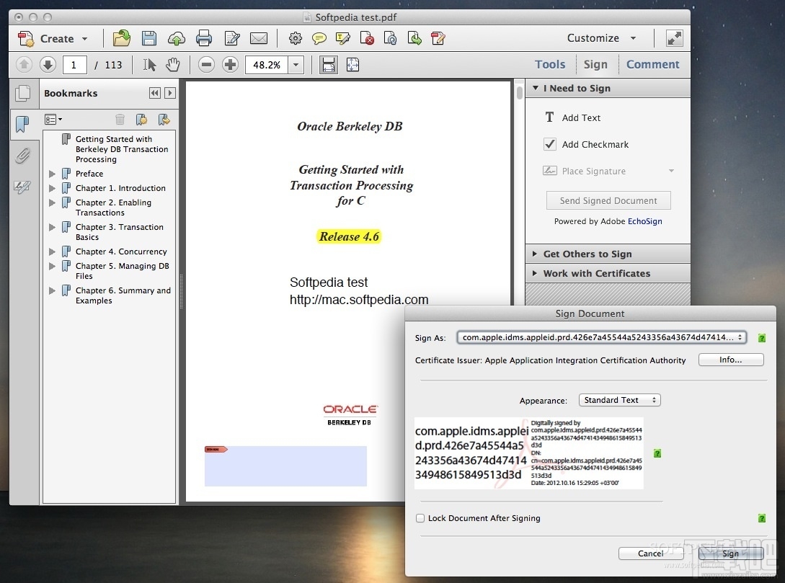
Task: Toggle single page view mode icon
Action: pyautogui.click(x=328, y=65)
